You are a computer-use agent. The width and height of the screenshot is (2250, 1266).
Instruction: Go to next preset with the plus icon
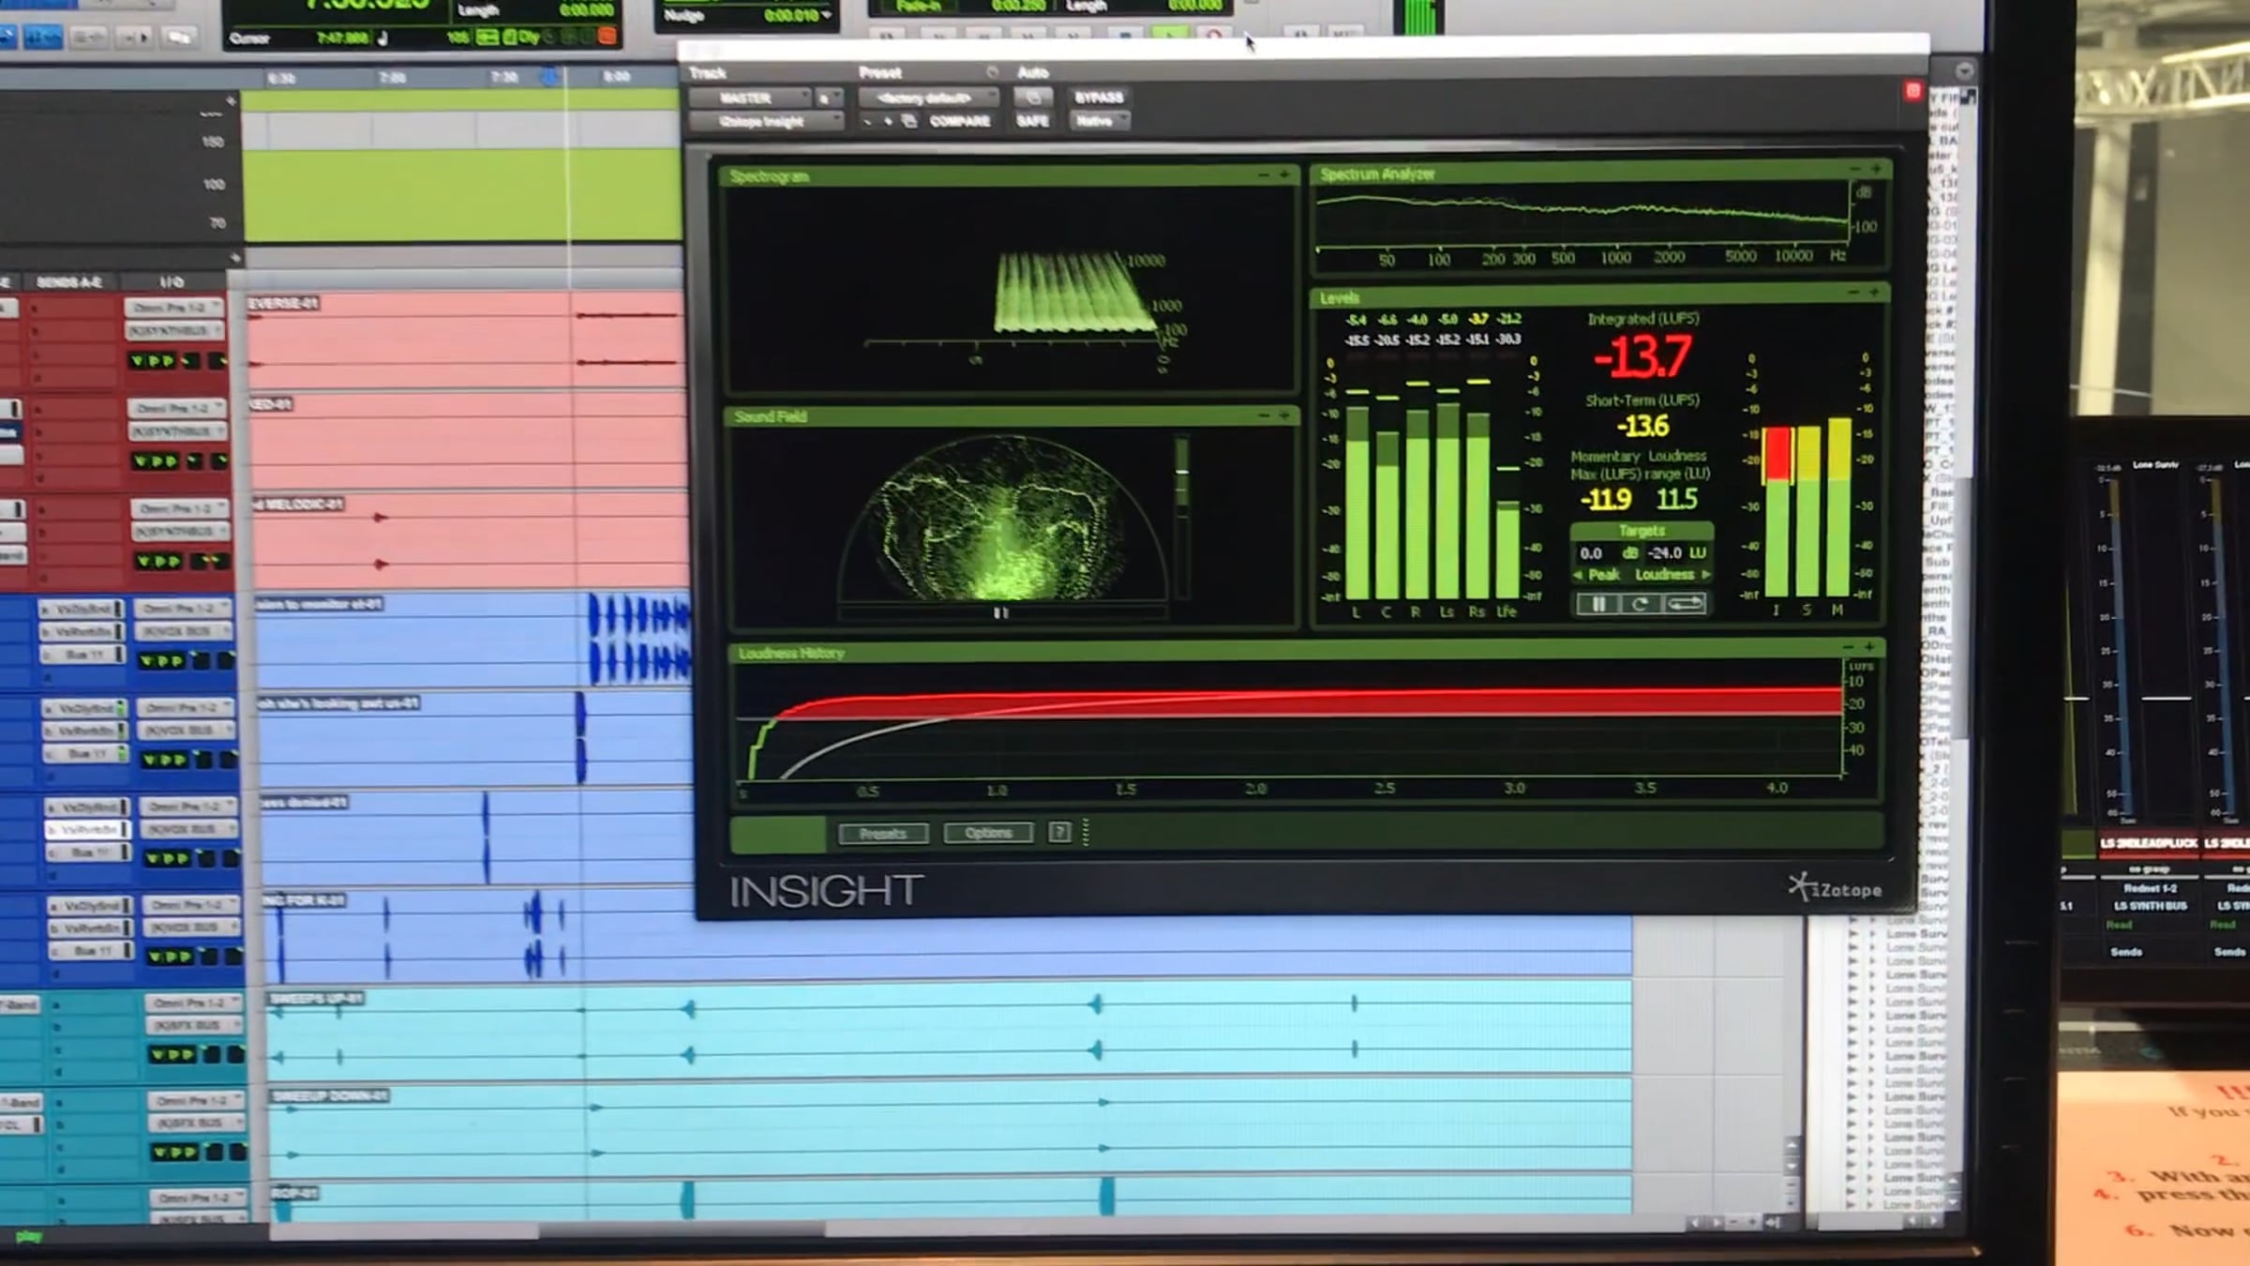[x=887, y=122]
